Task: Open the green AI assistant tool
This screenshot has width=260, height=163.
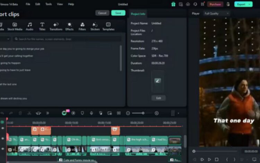Action: point(64,113)
